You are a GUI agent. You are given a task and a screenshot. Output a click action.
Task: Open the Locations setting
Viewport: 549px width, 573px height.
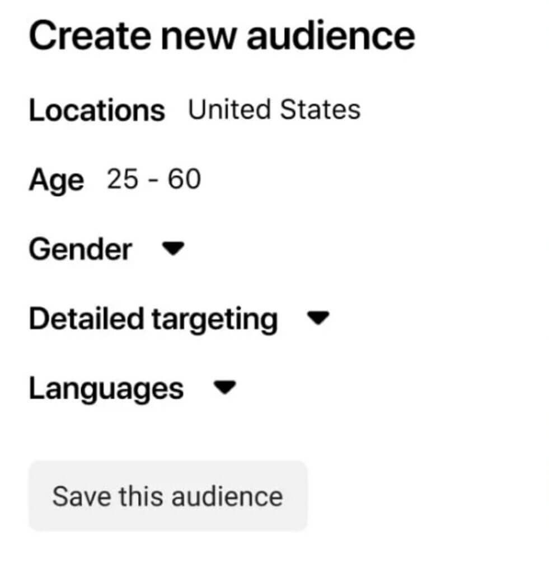tap(98, 110)
